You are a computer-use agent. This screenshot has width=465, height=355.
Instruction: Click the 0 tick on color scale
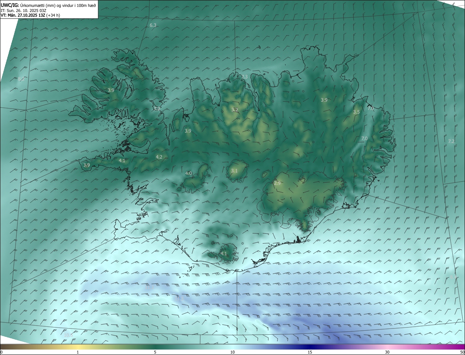1,352
